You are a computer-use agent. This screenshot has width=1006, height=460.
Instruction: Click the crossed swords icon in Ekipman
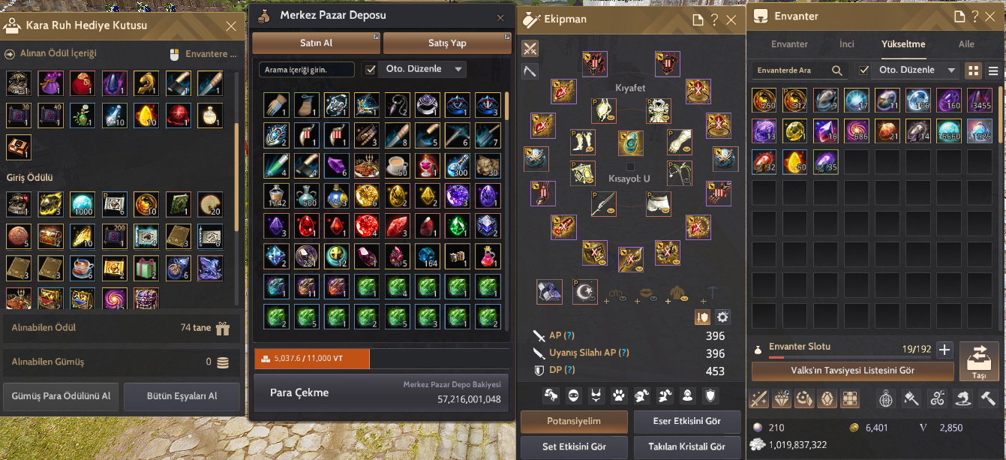click(x=530, y=49)
